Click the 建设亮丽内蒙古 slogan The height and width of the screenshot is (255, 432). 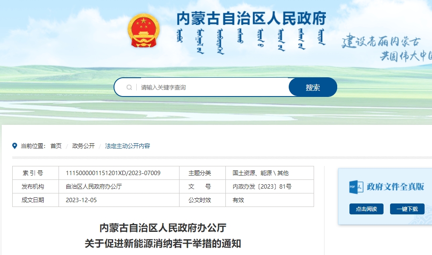tap(381, 41)
